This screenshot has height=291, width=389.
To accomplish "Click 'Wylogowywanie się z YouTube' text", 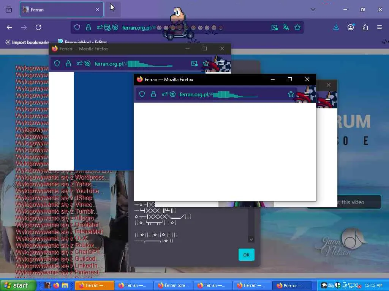I will [x=60, y=191].
